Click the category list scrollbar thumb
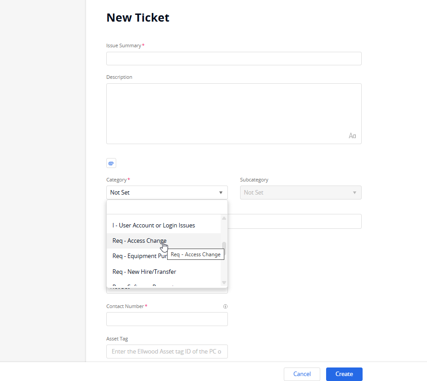 coord(224,249)
